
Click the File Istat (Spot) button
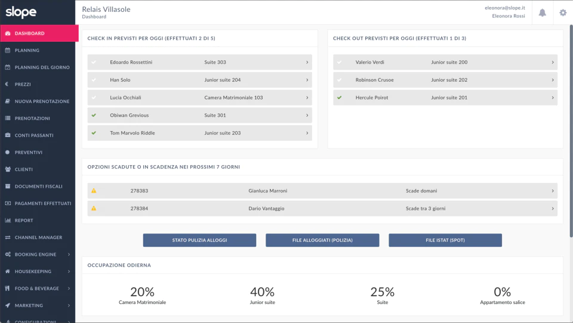point(445,240)
